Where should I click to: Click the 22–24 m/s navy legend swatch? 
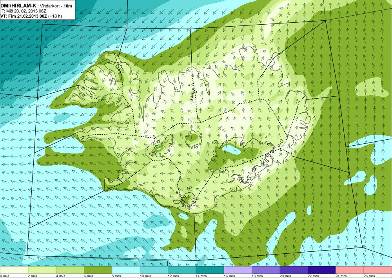click(322, 270)
